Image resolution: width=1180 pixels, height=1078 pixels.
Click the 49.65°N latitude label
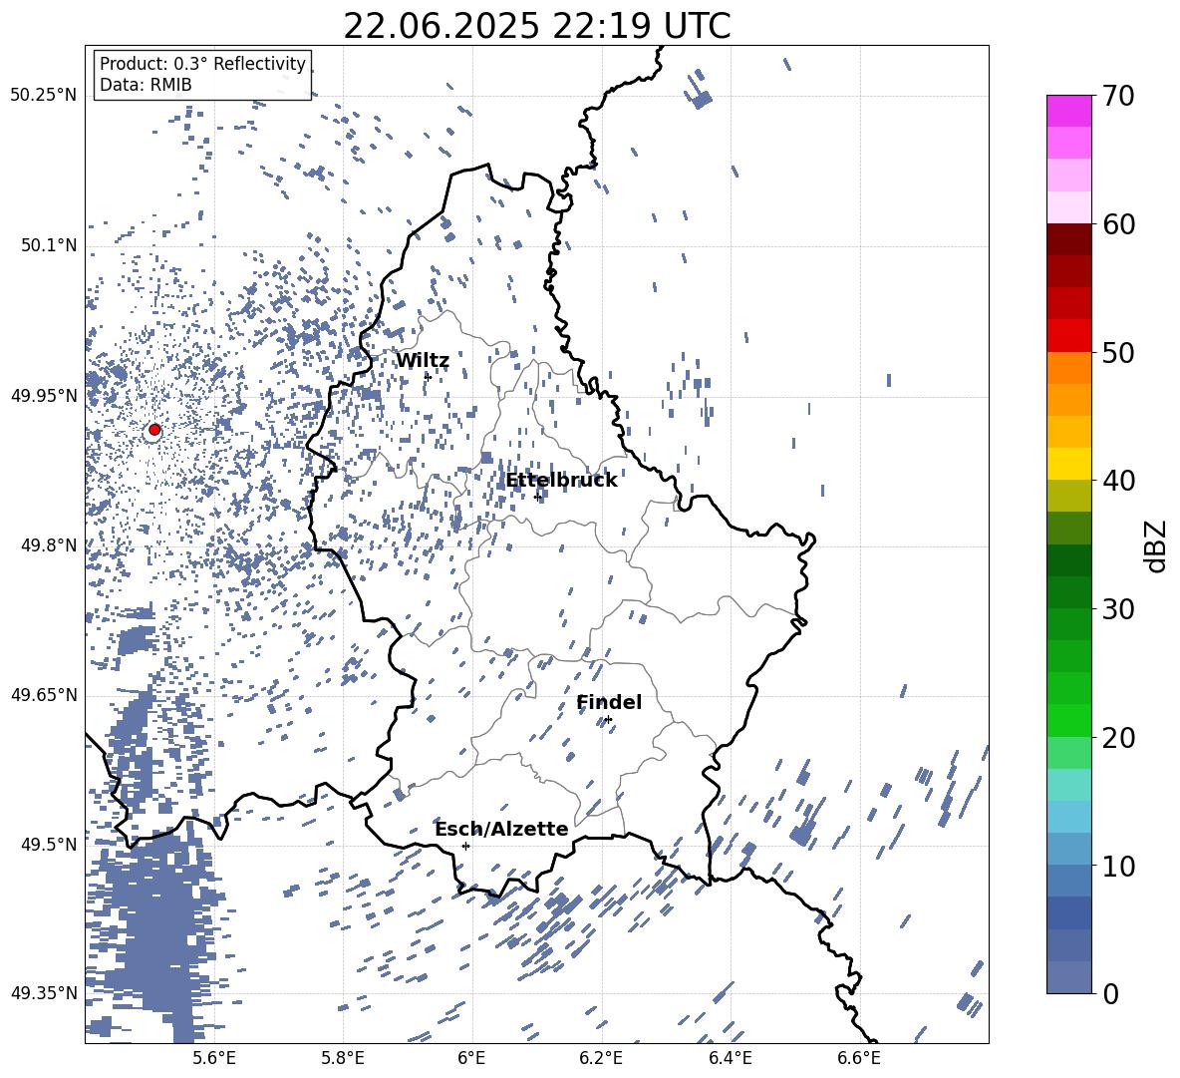coord(44,695)
